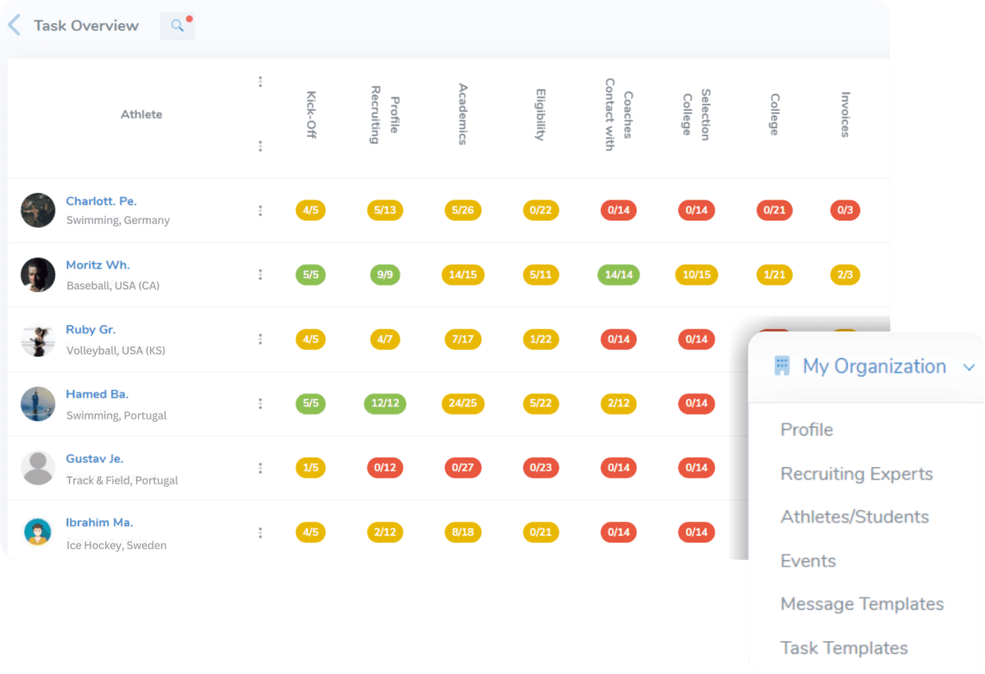This screenshot has height=674, width=985.
Task: Open the three-dot menu for Moritz Wh.
Action: (x=260, y=275)
